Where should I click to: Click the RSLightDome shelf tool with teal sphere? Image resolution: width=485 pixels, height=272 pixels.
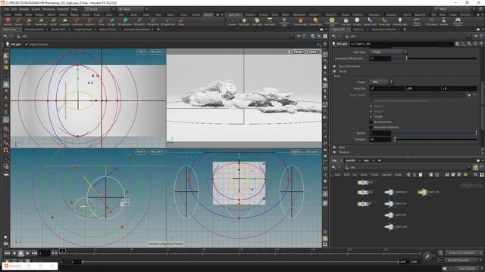click(125, 22)
